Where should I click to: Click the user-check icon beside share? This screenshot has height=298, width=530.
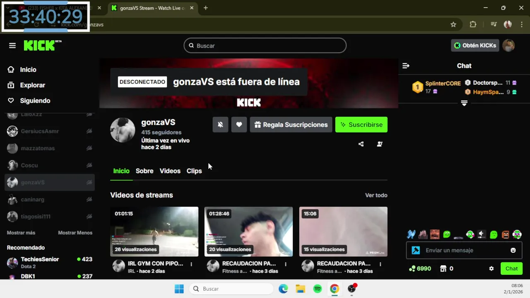[x=380, y=144]
